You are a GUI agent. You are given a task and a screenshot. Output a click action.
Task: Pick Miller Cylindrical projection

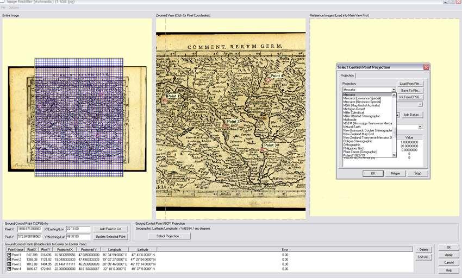(x=354, y=112)
